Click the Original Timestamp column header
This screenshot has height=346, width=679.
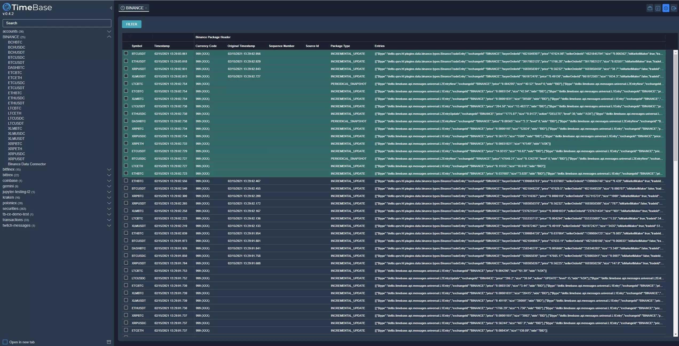241,46
